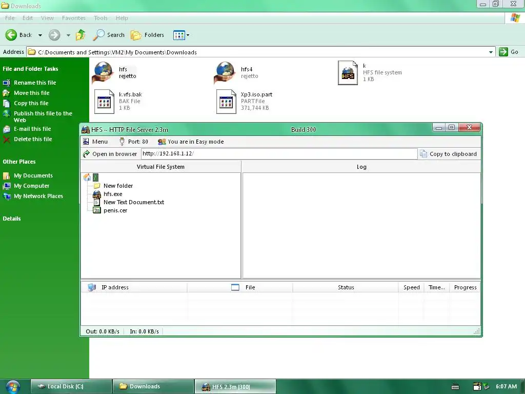Click the Log panel header

pyautogui.click(x=361, y=167)
